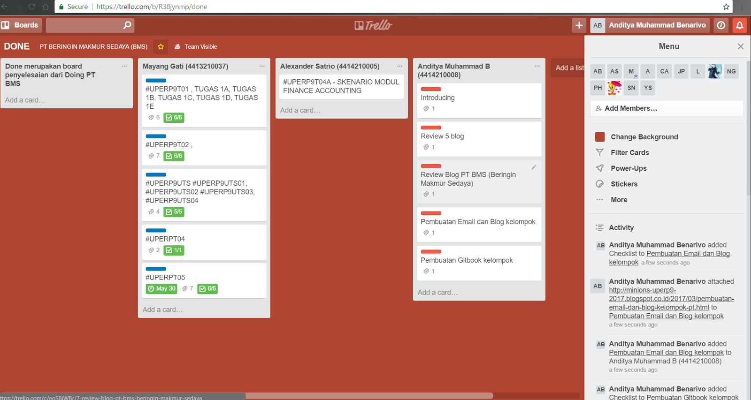Click member avatar PH
The width and height of the screenshot is (751, 400).
point(598,88)
